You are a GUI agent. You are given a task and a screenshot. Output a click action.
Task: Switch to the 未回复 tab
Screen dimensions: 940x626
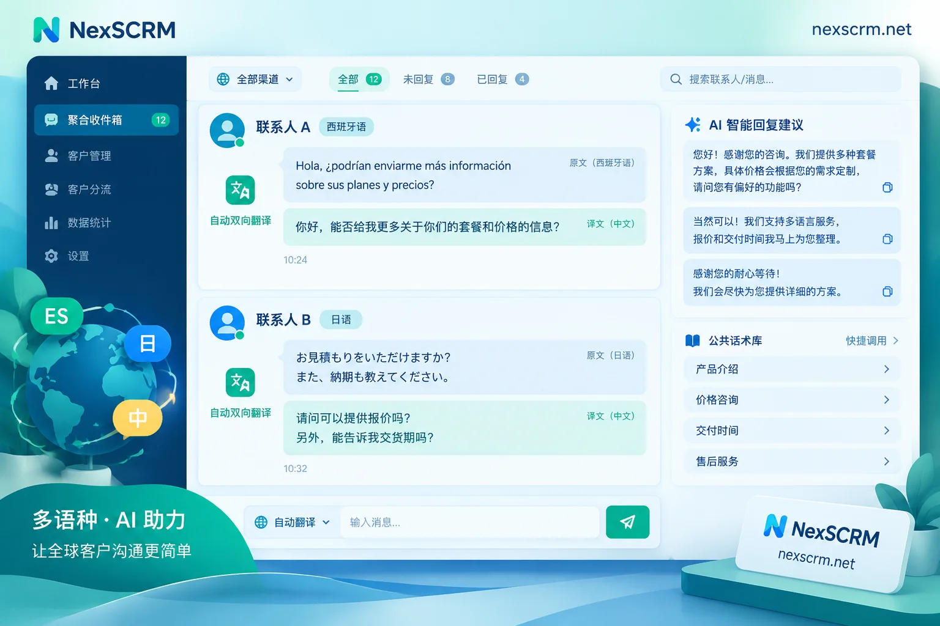pos(428,79)
